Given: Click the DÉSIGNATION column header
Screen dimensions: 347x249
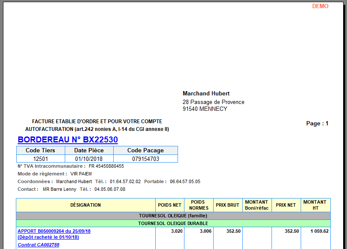Looking at the screenshot, I should click(86, 205).
